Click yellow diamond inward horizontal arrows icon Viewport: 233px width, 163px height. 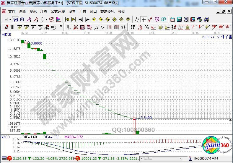tap(114, 19)
